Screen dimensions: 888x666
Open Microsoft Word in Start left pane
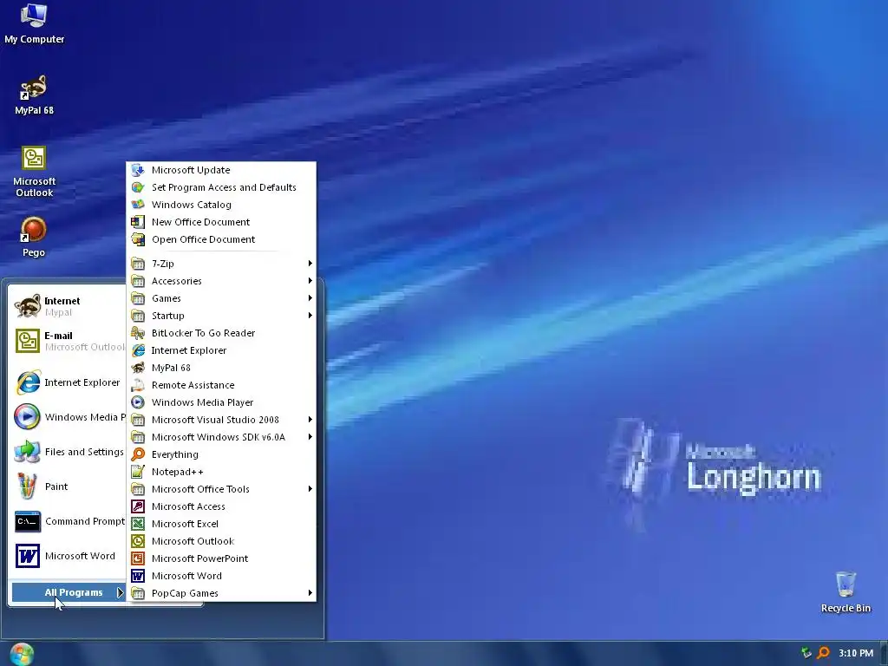(x=68, y=556)
